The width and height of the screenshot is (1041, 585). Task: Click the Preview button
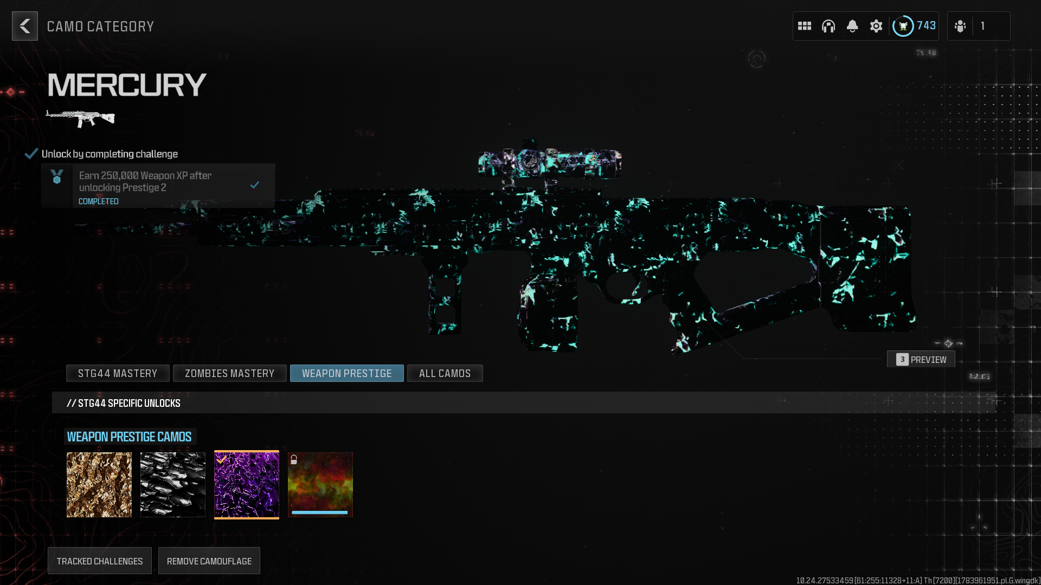(x=921, y=359)
